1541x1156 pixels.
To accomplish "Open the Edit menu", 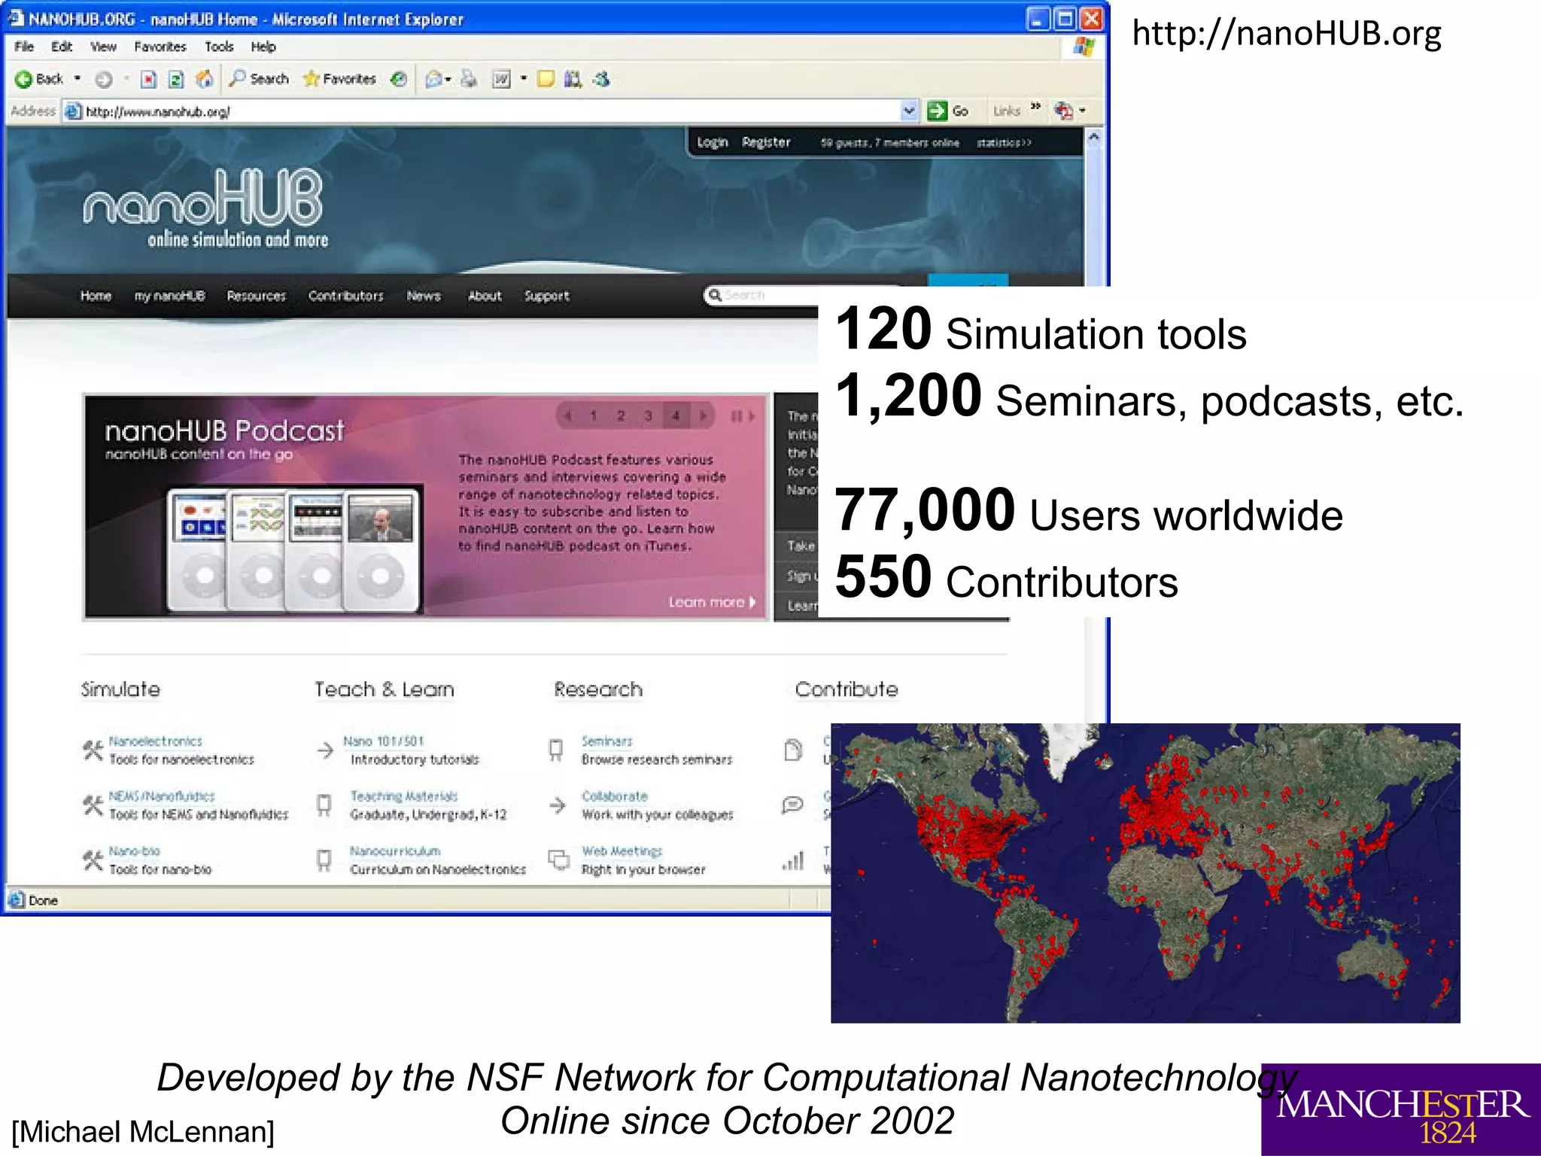I will 62,47.
